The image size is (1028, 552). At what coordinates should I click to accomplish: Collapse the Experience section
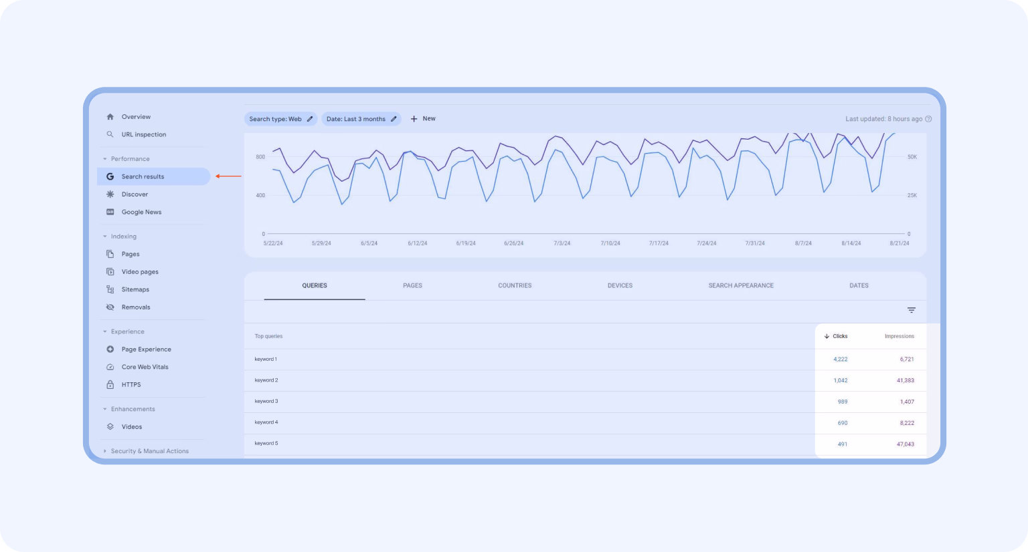pos(105,331)
